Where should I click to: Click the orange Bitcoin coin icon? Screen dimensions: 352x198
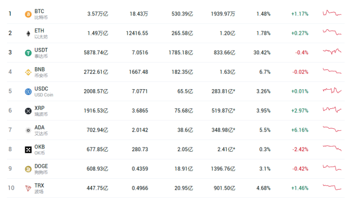pyautogui.click(x=28, y=14)
